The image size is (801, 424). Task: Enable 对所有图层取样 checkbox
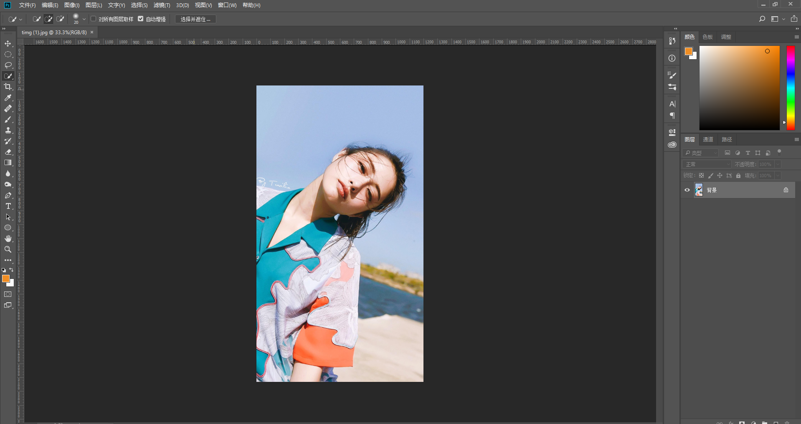point(94,19)
